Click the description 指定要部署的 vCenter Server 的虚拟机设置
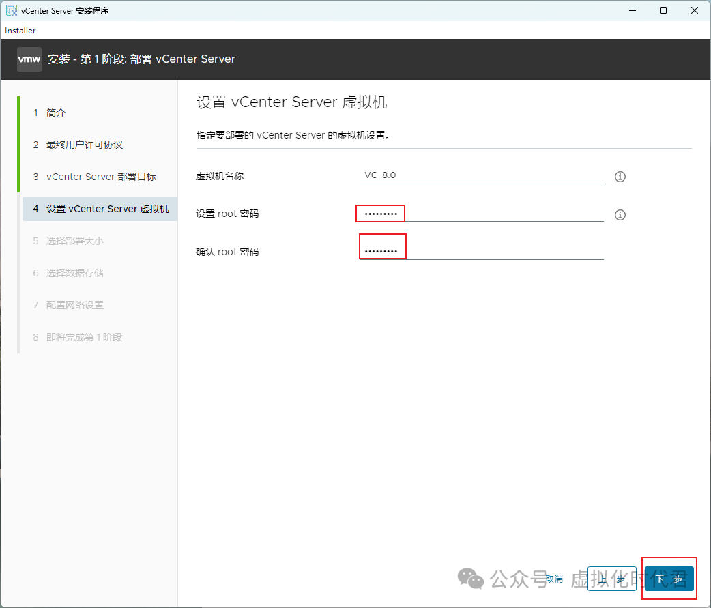 pyautogui.click(x=293, y=135)
